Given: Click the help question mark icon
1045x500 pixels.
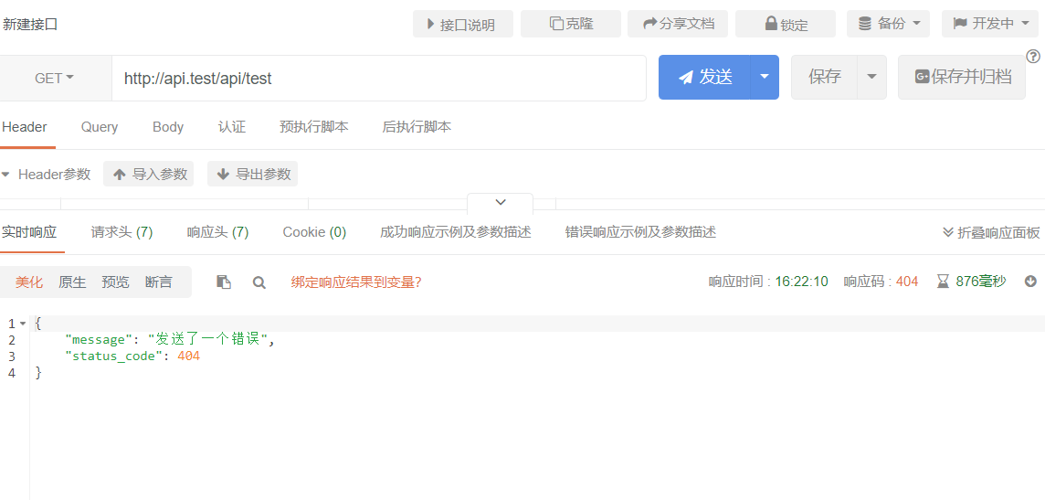Looking at the screenshot, I should pos(1033,57).
